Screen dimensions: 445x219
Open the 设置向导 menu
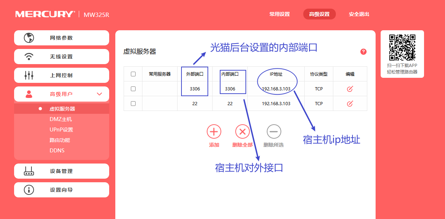click(61, 190)
